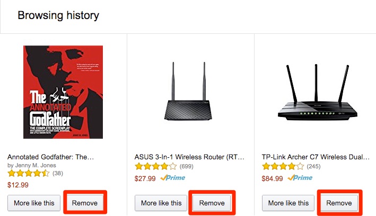Remove Annotated Godfather from browsing history
Screen dimensions: 376x216
[x=85, y=203]
